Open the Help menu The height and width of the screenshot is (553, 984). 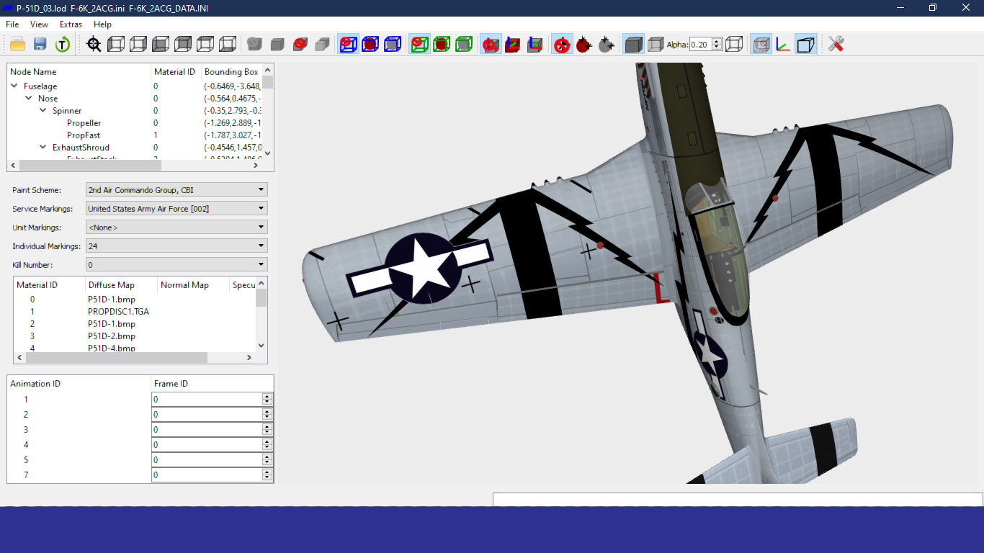pos(102,24)
